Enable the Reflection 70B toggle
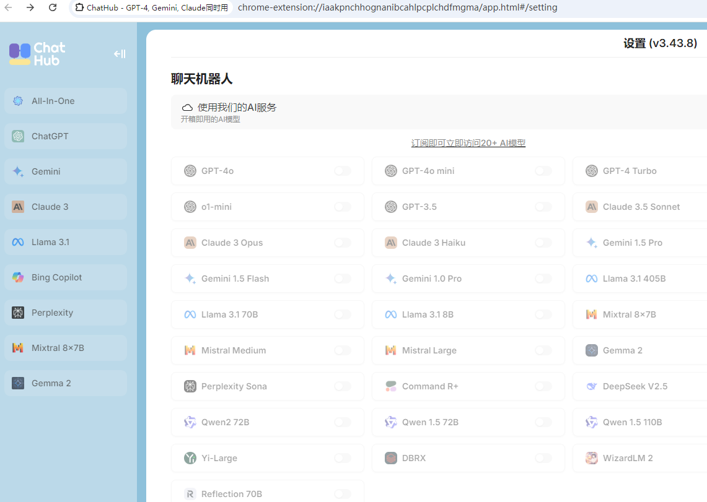Viewport: 707px width, 502px height. tap(342, 494)
